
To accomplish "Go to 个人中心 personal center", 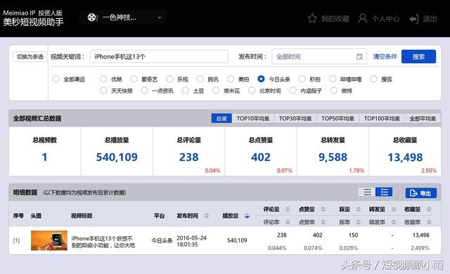I will 385,19.
